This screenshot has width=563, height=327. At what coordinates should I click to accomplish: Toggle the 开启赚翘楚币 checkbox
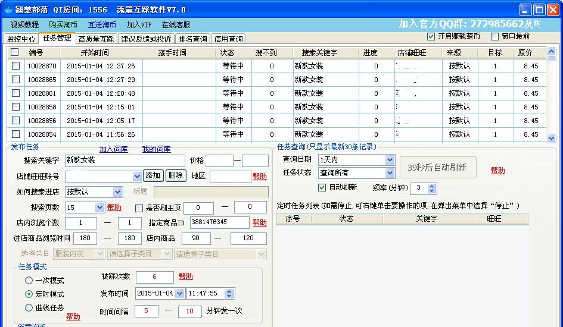(431, 36)
